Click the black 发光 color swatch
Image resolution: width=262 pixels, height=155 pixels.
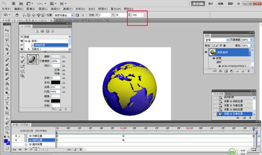[56, 82]
